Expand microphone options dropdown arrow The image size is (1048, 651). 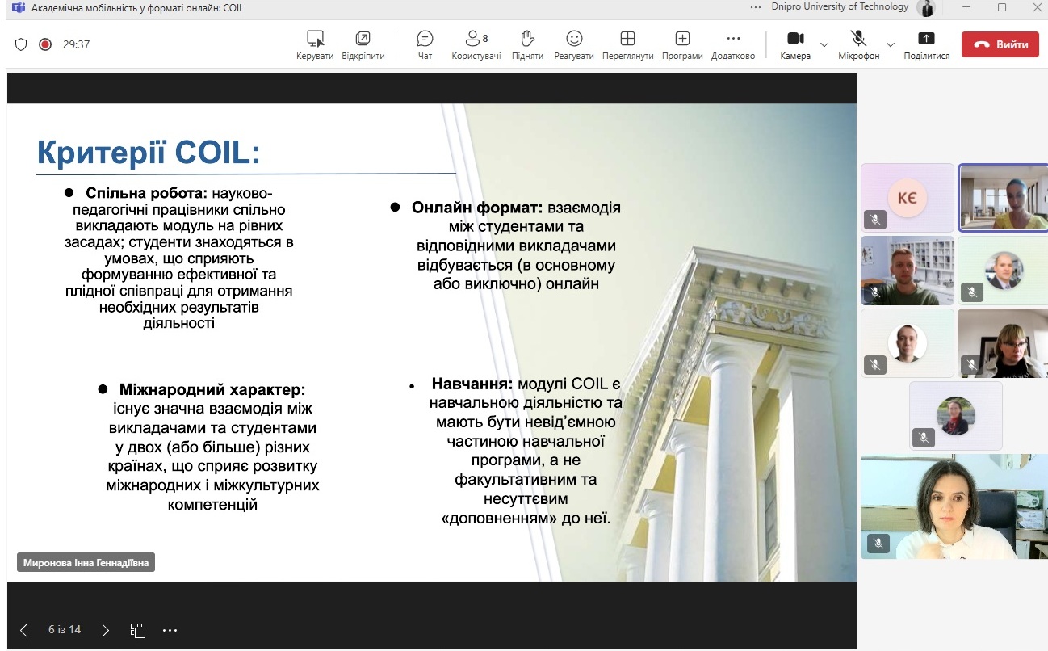(x=891, y=44)
